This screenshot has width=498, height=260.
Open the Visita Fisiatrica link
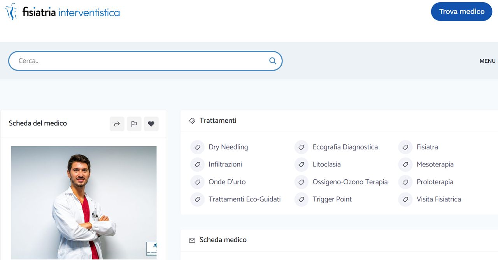pyautogui.click(x=438, y=199)
